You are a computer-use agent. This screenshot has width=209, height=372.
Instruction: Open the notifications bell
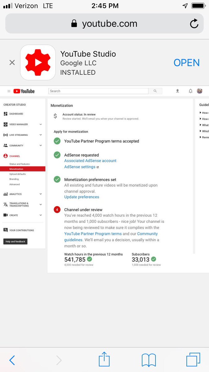191,91
